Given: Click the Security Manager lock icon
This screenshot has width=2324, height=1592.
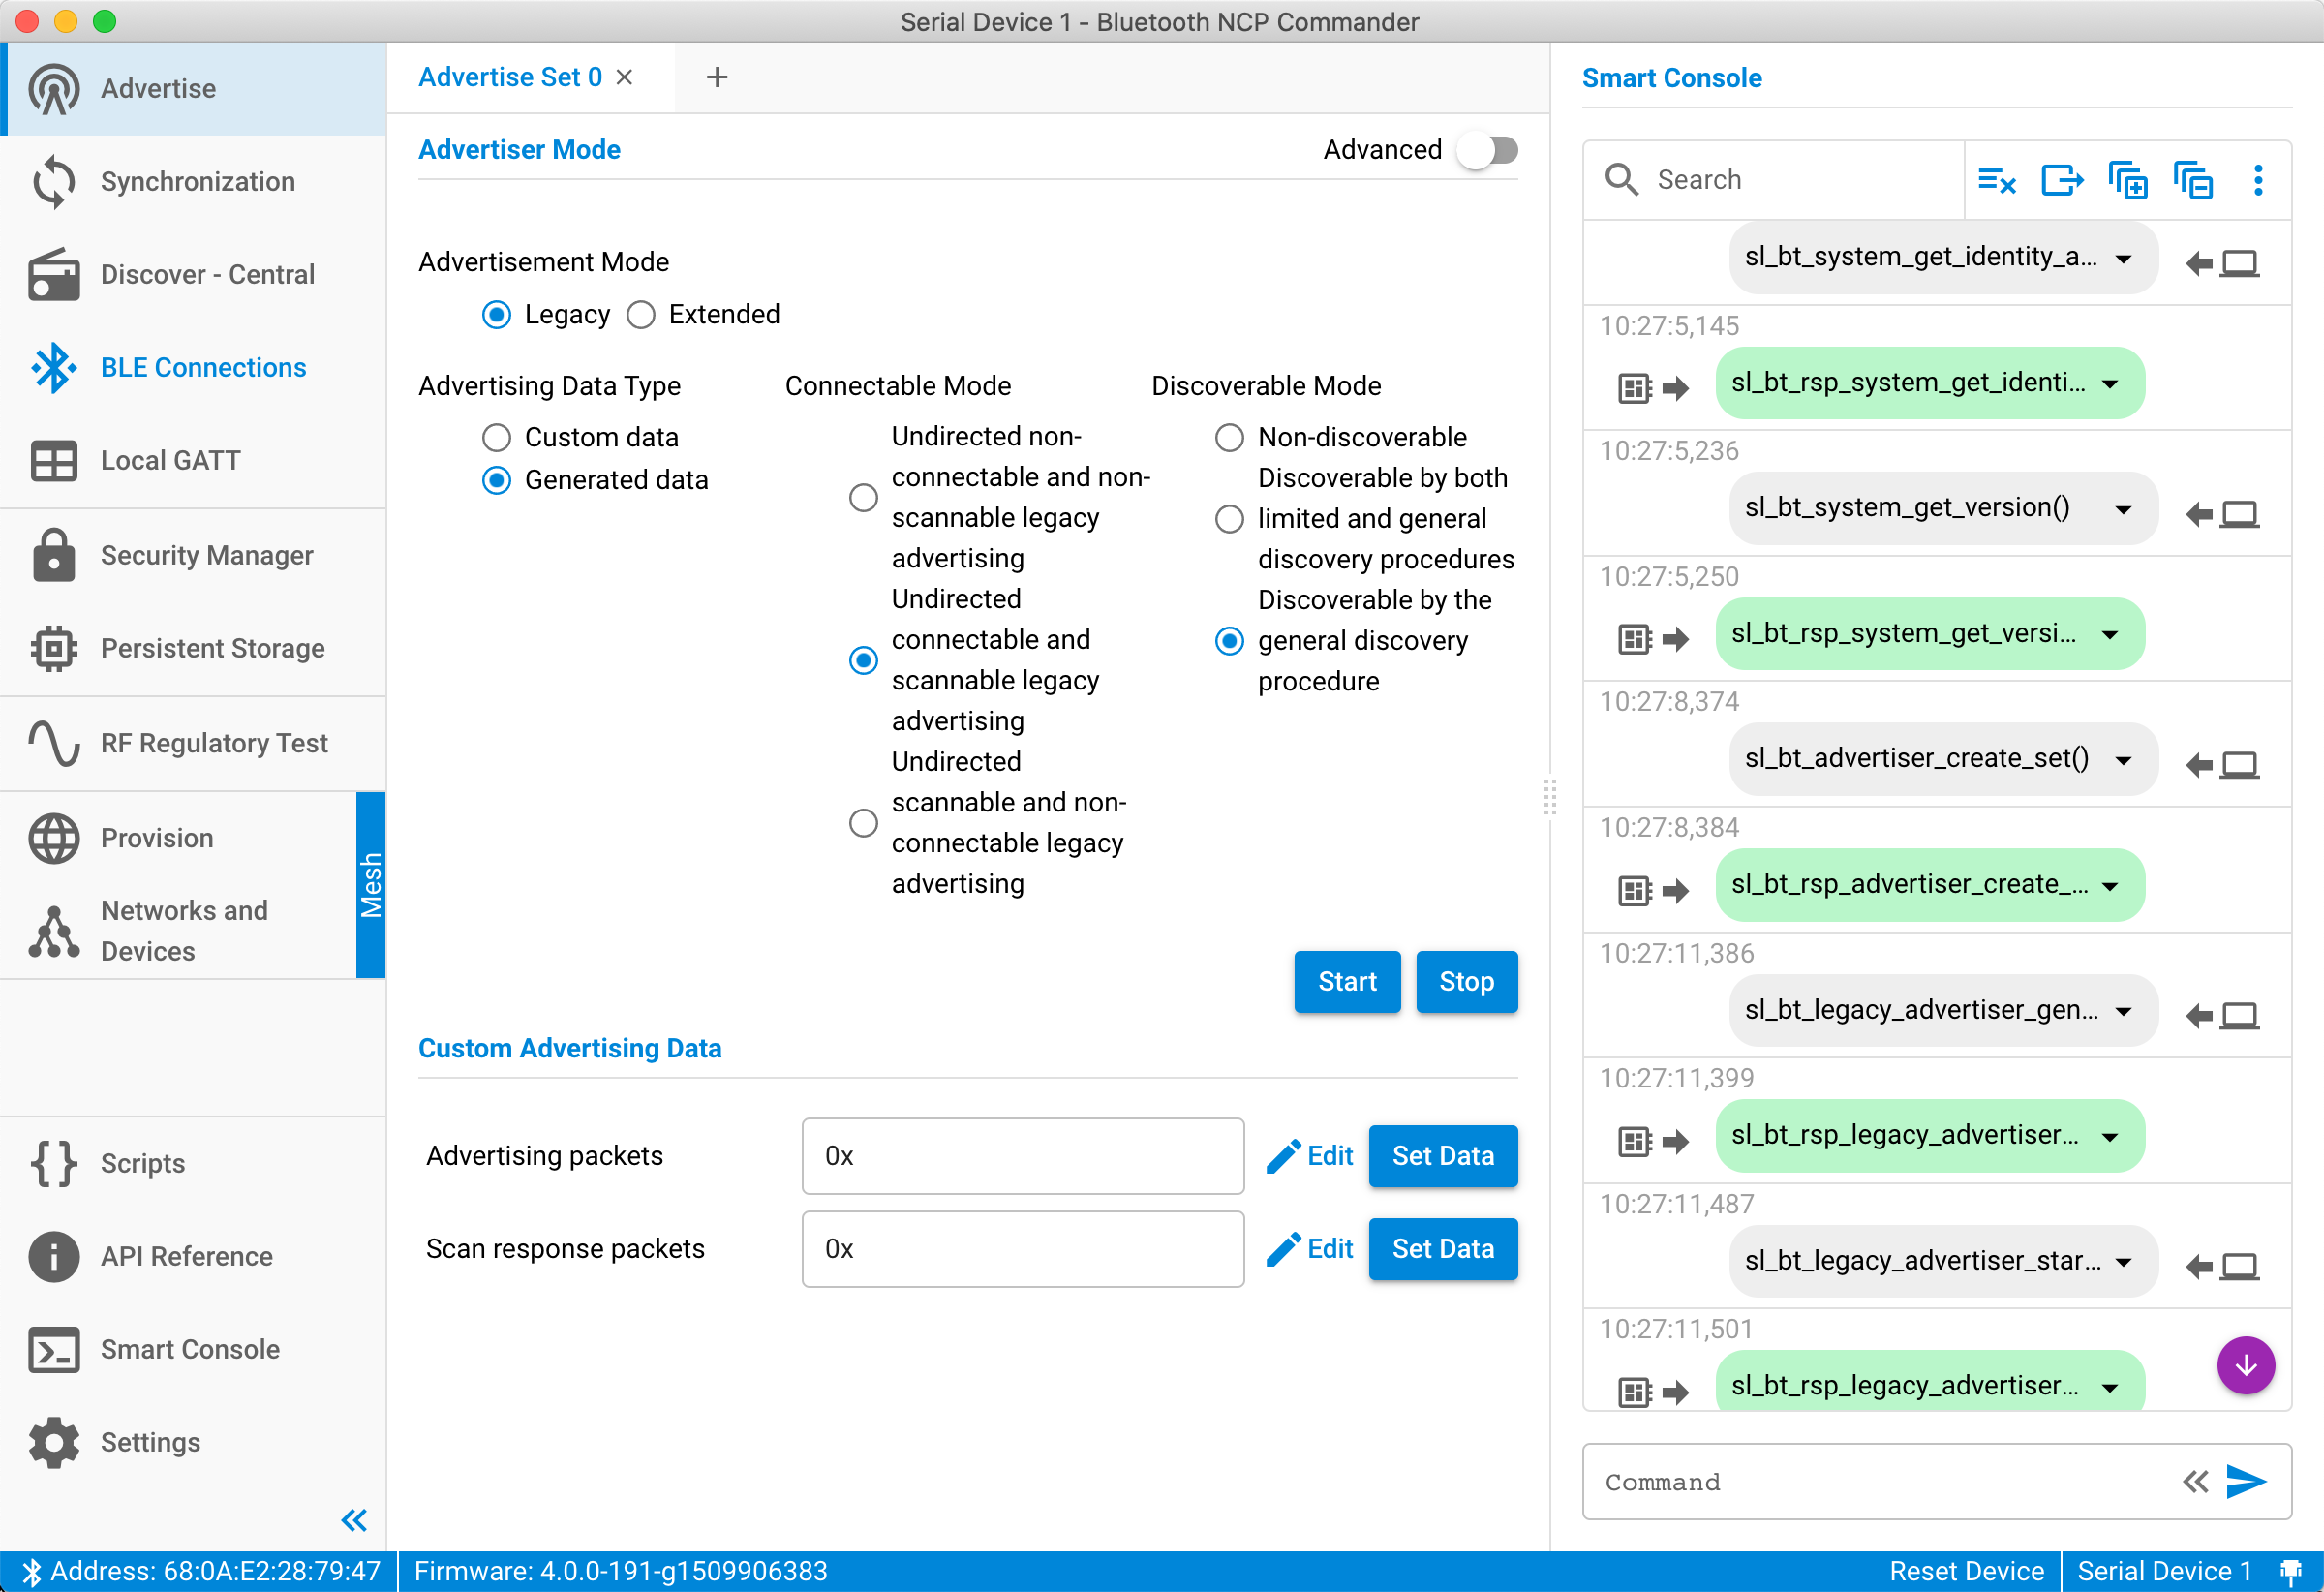Looking at the screenshot, I should point(54,555).
